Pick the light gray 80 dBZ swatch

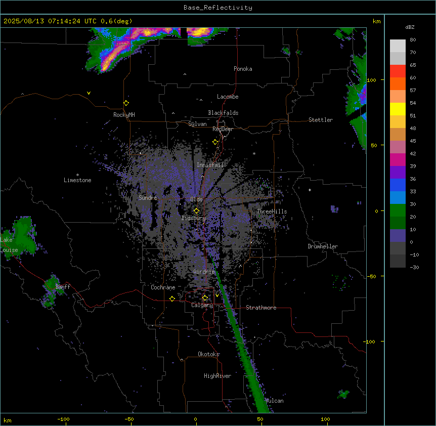398,46
